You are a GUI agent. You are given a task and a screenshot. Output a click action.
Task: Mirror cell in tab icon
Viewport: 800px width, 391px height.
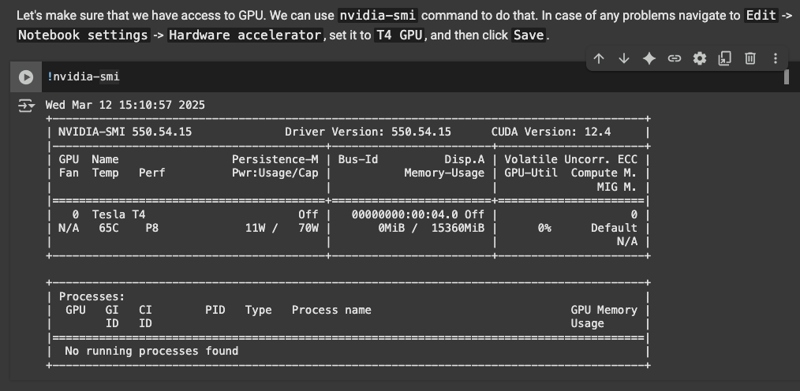click(x=724, y=58)
